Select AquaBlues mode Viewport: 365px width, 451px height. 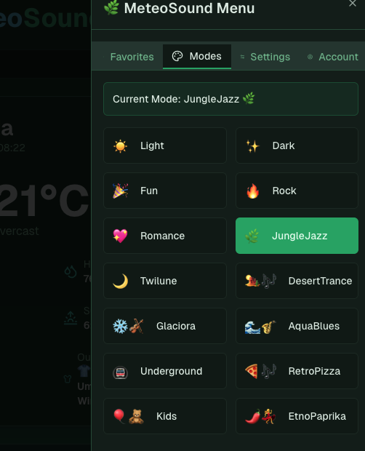297,326
